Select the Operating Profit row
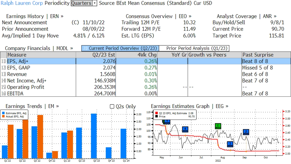 pyautogui.click(x=145, y=87)
